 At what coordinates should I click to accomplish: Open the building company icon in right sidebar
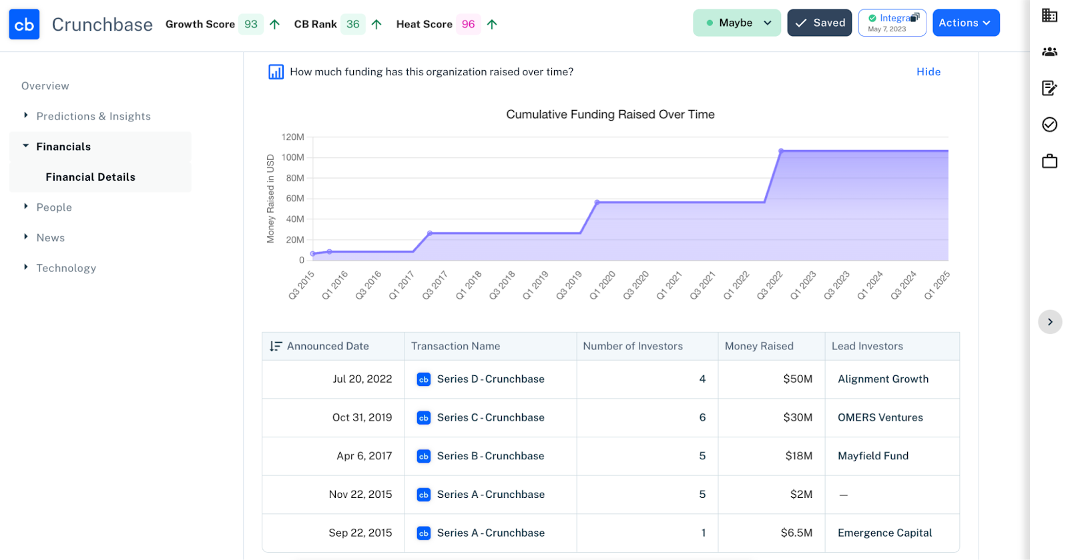tap(1049, 15)
